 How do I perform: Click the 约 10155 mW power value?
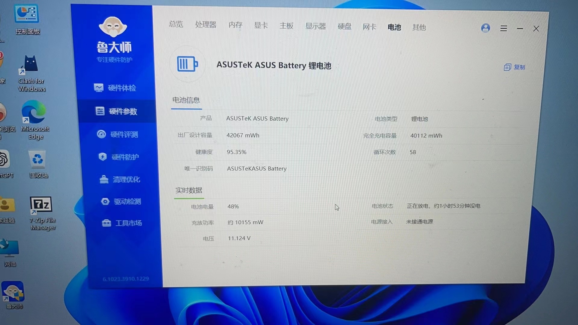point(245,222)
